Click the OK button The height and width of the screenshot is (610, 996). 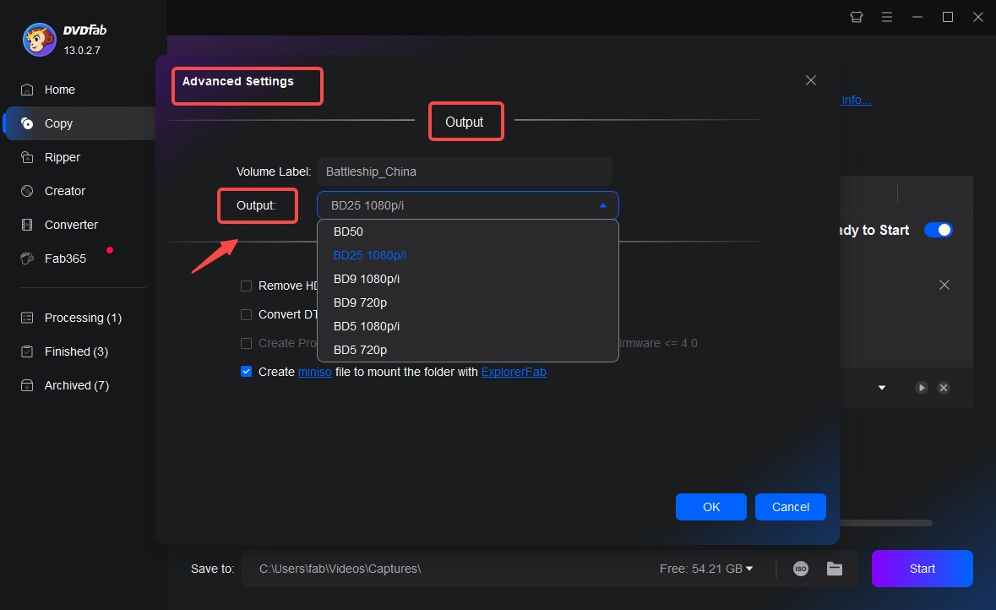click(710, 507)
